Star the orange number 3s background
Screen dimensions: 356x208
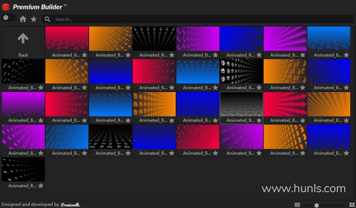(303, 153)
